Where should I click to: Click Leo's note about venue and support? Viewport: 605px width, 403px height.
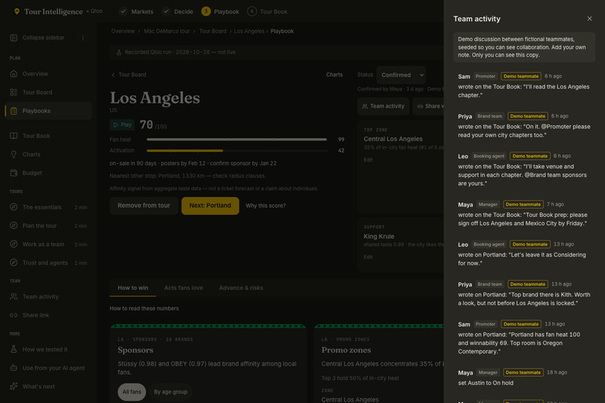tap(522, 175)
